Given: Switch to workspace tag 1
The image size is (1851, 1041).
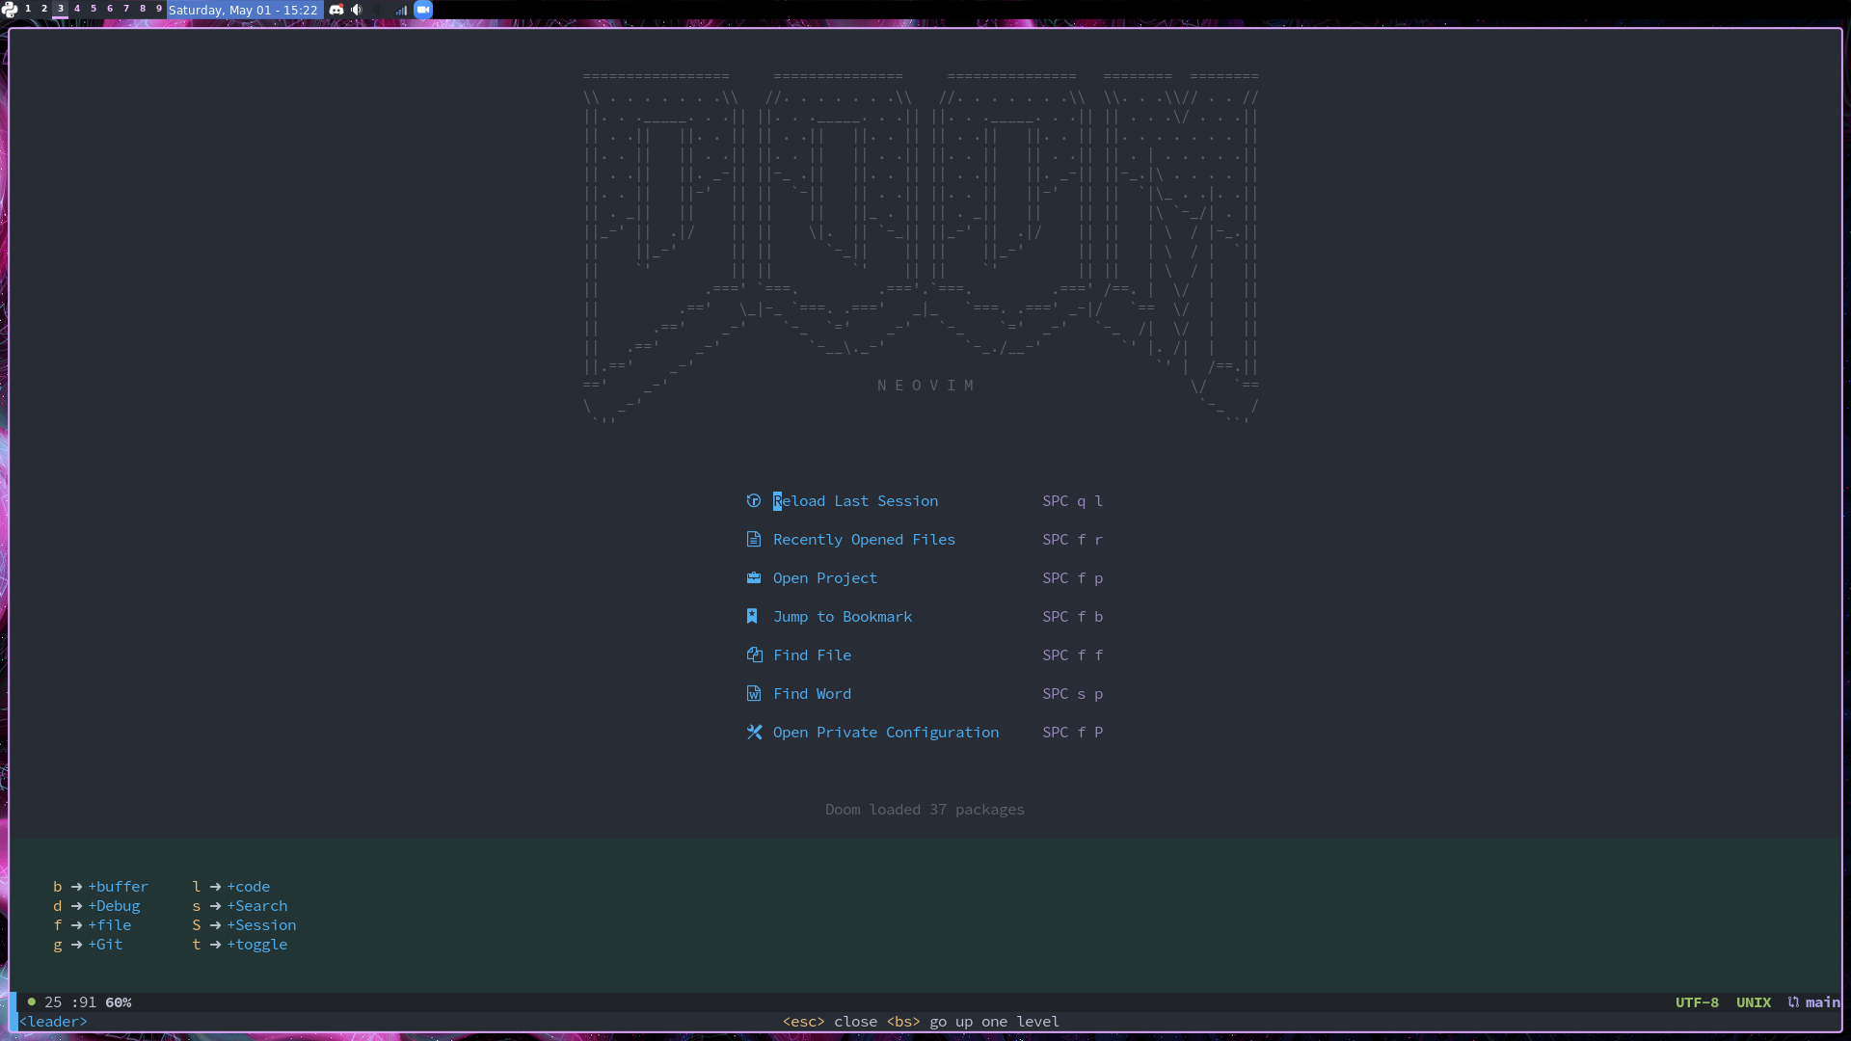Looking at the screenshot, I should coord(27,9).
